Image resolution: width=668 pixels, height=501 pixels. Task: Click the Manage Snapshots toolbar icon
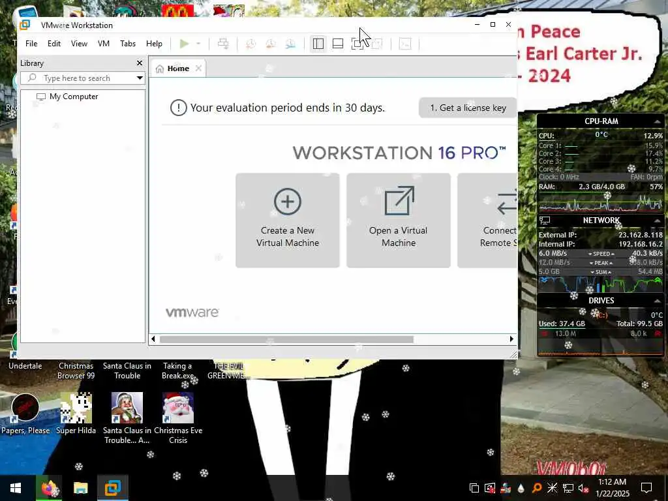[290, 44]
